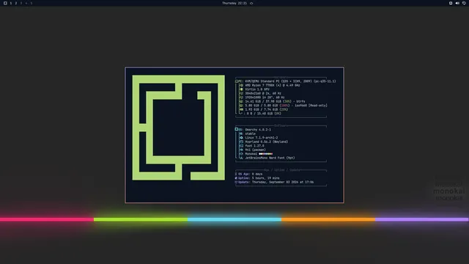The image size is (469, 264).
Task: Click the hourglass icon beside OS Age
Action: 236,174
